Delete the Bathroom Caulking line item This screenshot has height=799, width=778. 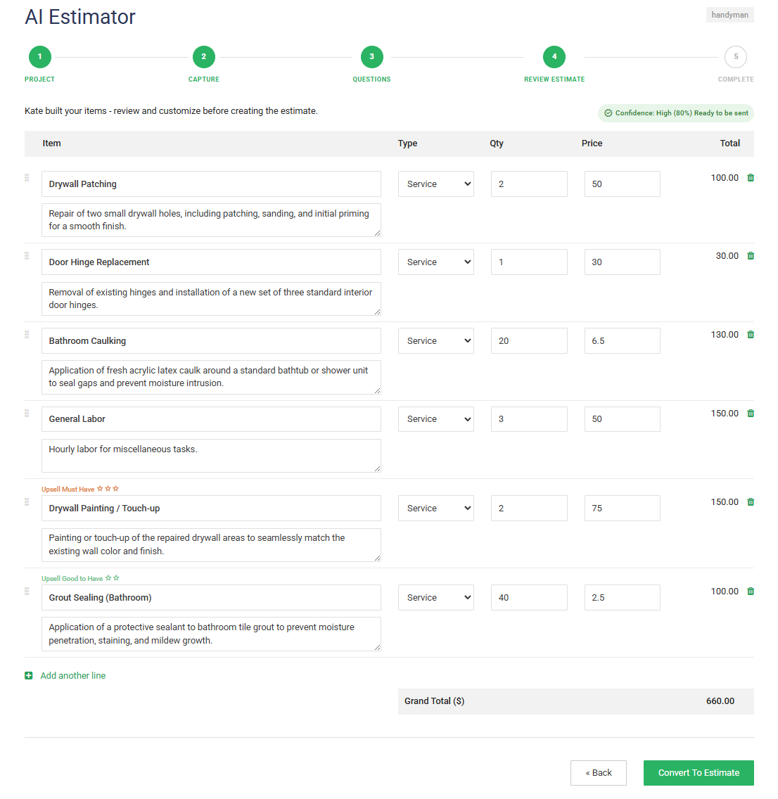pyautogui.click(x=750, y=334)
